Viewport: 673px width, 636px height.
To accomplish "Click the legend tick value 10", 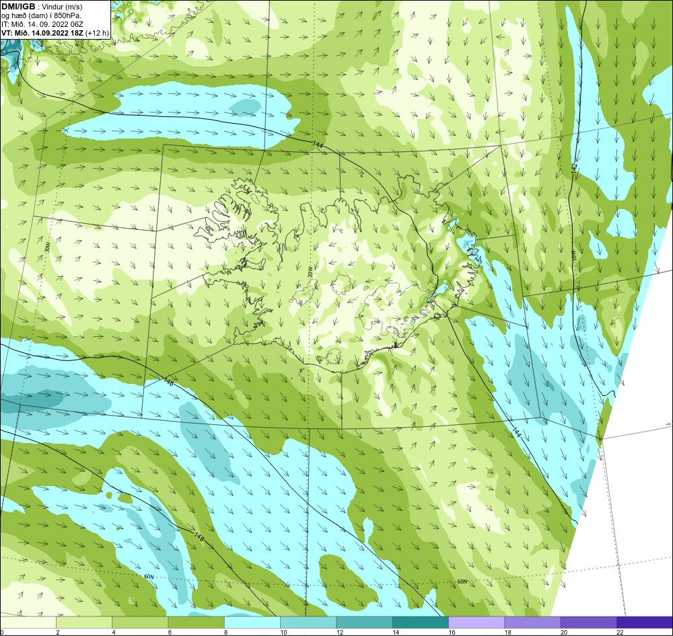I will click(283, 632).
